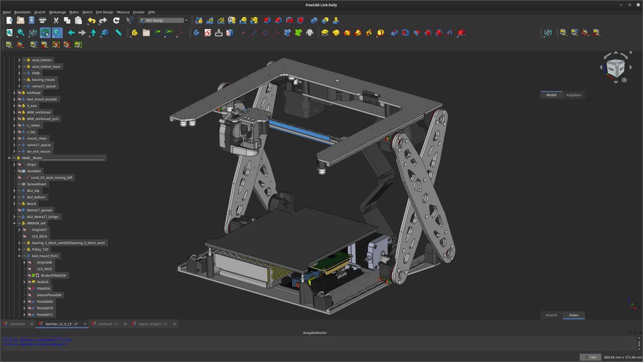This screenshot has width=643, height=362.
Task: Collapse the bed_mount_front tree node
Action: pos(19,256)
